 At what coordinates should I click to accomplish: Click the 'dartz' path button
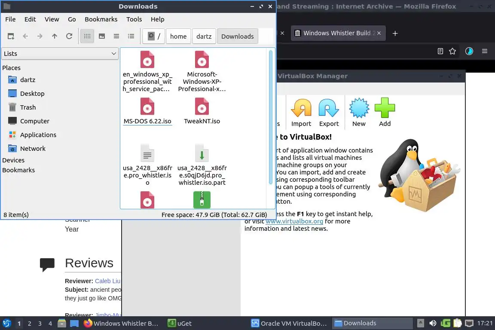[x=204, y=37]
